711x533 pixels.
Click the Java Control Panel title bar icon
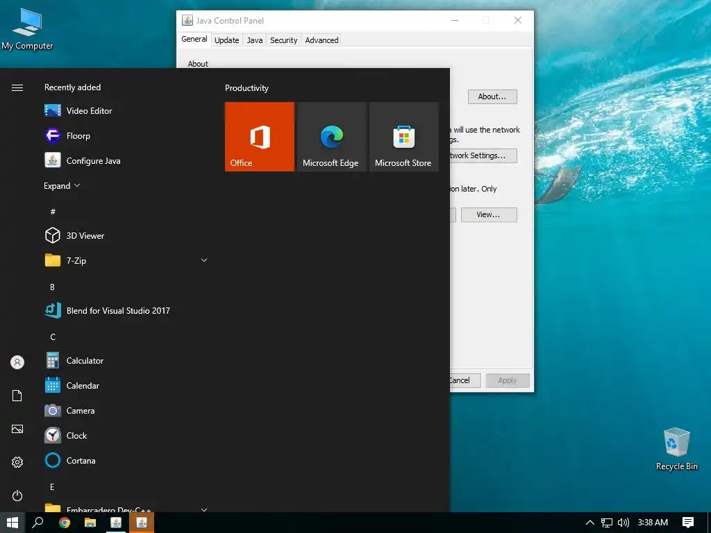coord(187,20)
